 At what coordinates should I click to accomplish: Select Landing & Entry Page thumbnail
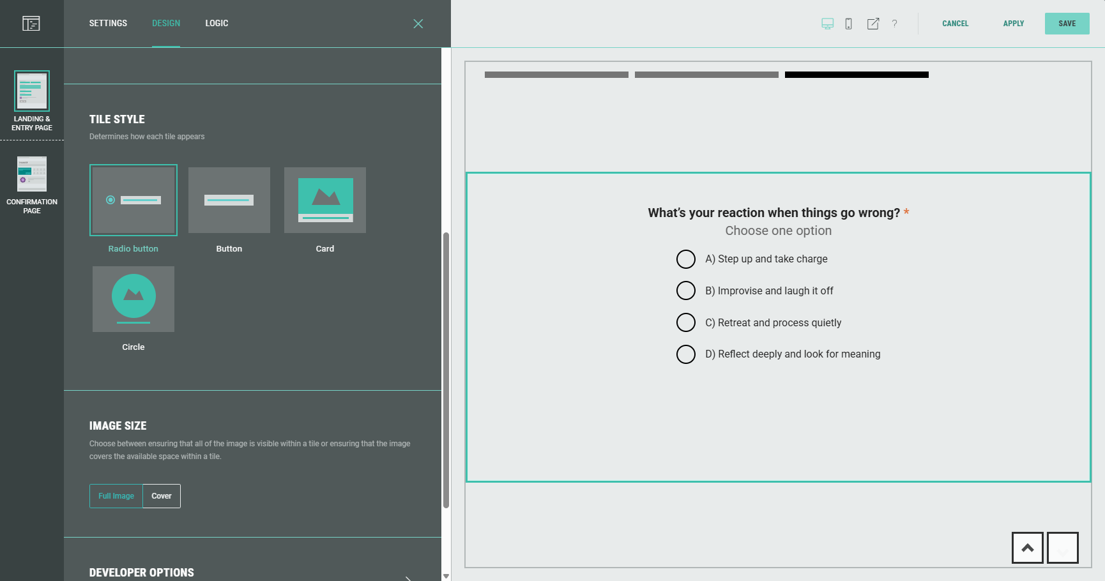pos(32,91)
